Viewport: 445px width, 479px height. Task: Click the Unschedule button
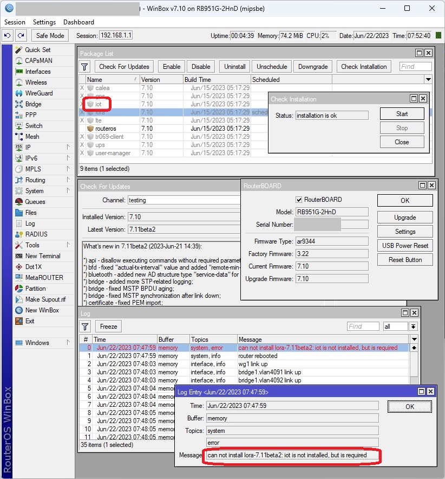(x=272, y=67)
